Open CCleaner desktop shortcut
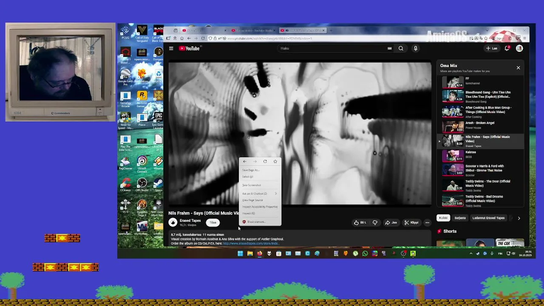Viewport: 544px width, 306px height. [x=125, y=185]
